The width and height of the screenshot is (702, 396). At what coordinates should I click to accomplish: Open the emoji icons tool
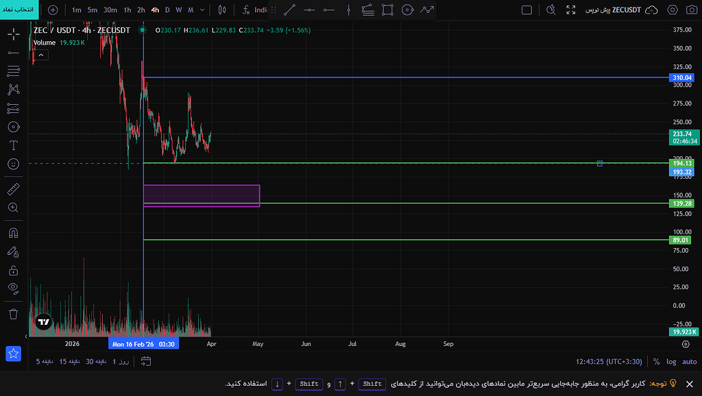14,164
